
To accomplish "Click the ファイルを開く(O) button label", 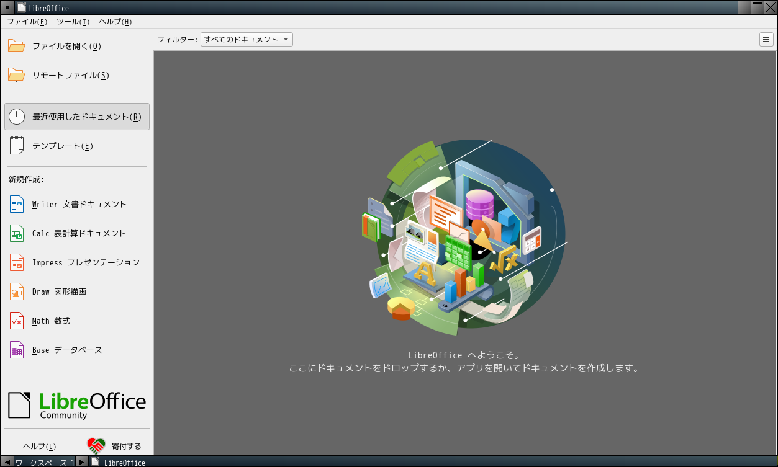I will [x=66, y=46].
